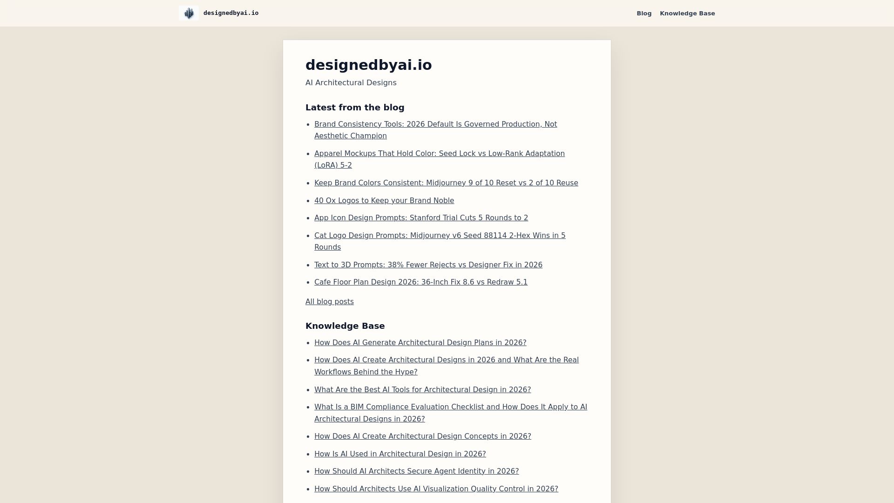Open How Does AI Generate Architectural Design Plans
The image size is (894, 503).
click(x=420, y=343)
